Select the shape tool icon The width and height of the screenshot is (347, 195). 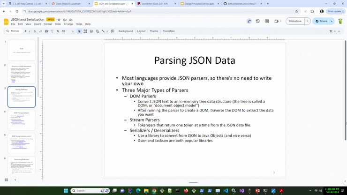coord(98,31)
